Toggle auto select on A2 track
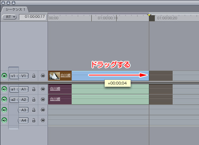The width and height of the screenshot is (199, 145). coord(43,99)
